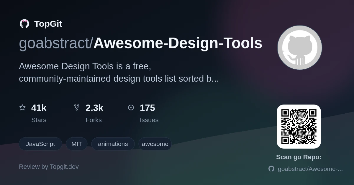Click the Scan go Repo: label
The height and width of the screenshot is (185, 354).
299,157
